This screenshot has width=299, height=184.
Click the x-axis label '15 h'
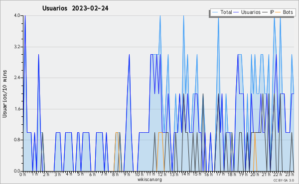pyautogui.click(x=197, y=174)
